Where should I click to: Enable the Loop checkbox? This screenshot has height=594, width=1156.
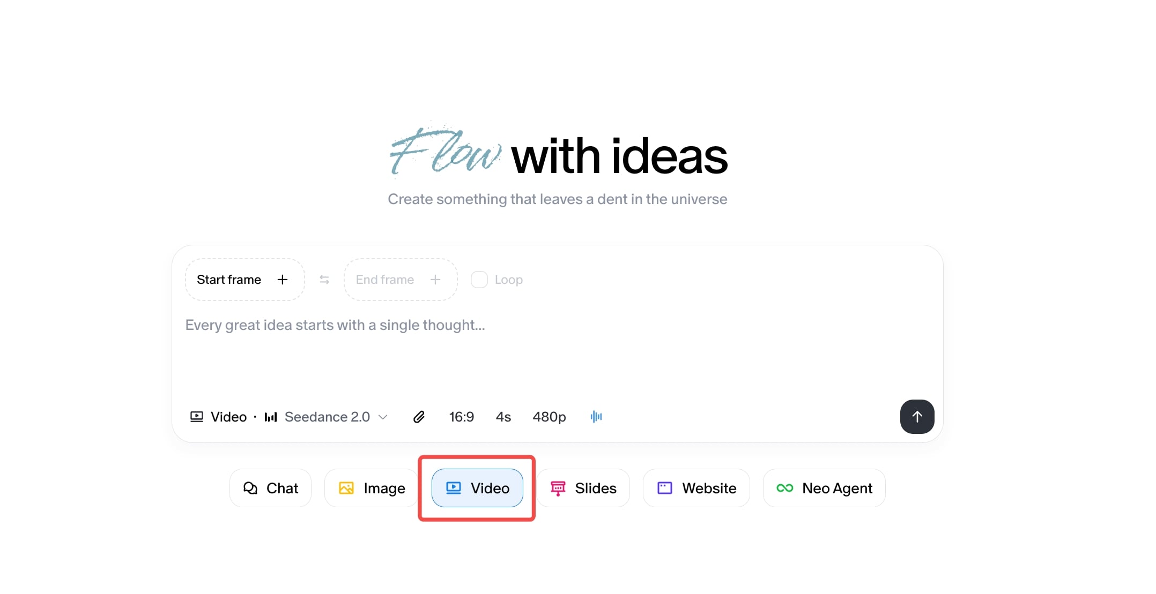point(479,280)
